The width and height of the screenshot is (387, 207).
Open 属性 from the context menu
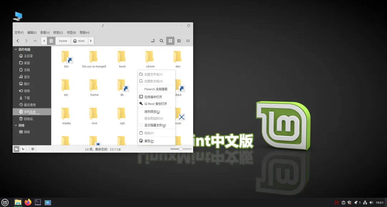click(x=157, y=141)
